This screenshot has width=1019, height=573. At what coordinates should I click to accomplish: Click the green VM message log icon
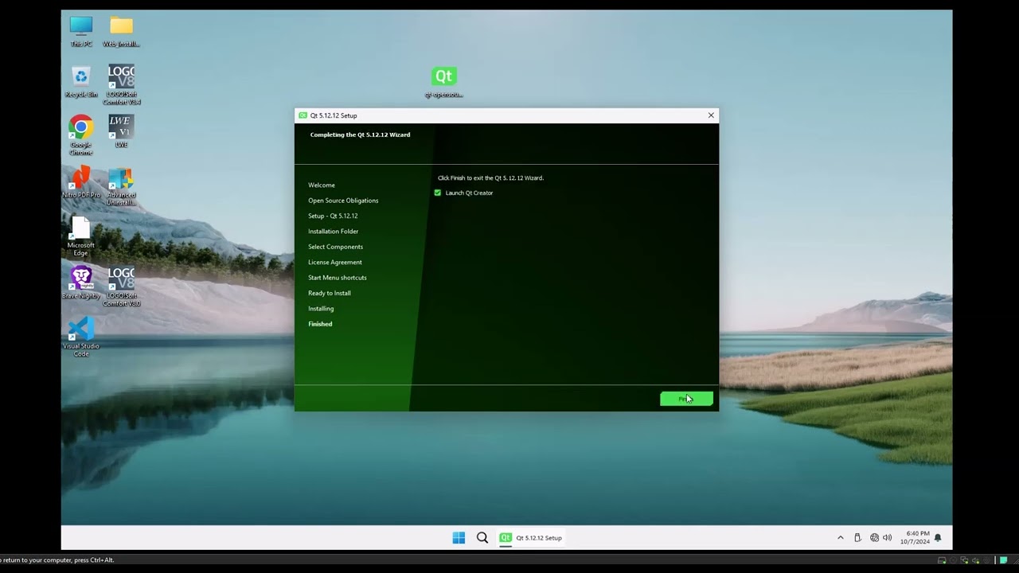click(x=1003, y=560)
